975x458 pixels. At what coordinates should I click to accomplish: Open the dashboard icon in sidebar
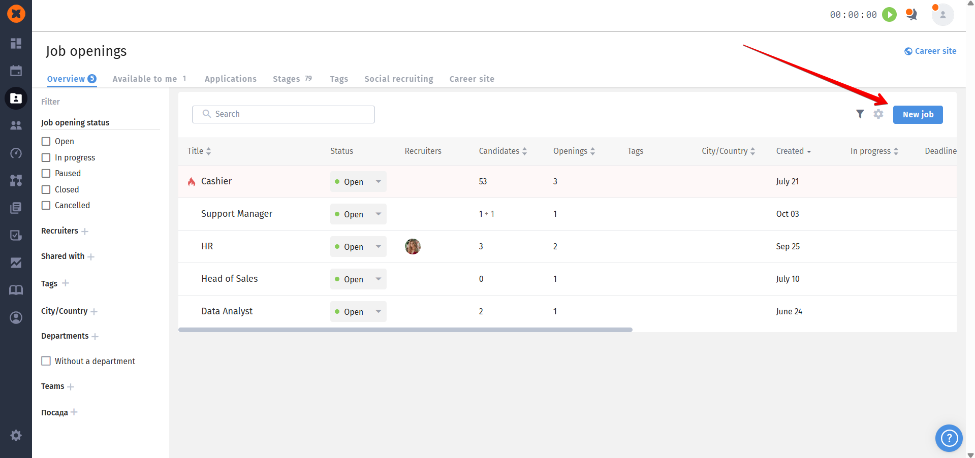16,43
